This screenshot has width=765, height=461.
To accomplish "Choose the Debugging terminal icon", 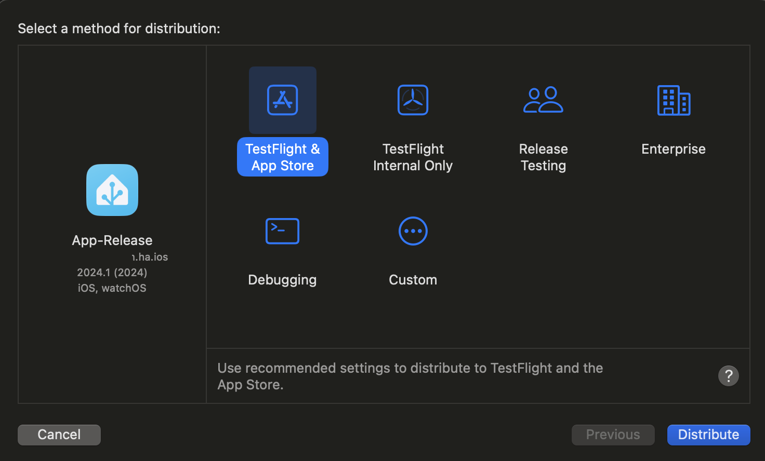I will pos(282,231).
